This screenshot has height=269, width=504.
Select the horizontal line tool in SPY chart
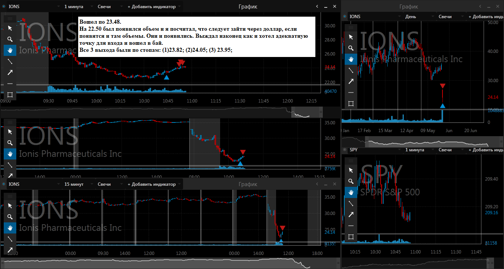351,226
